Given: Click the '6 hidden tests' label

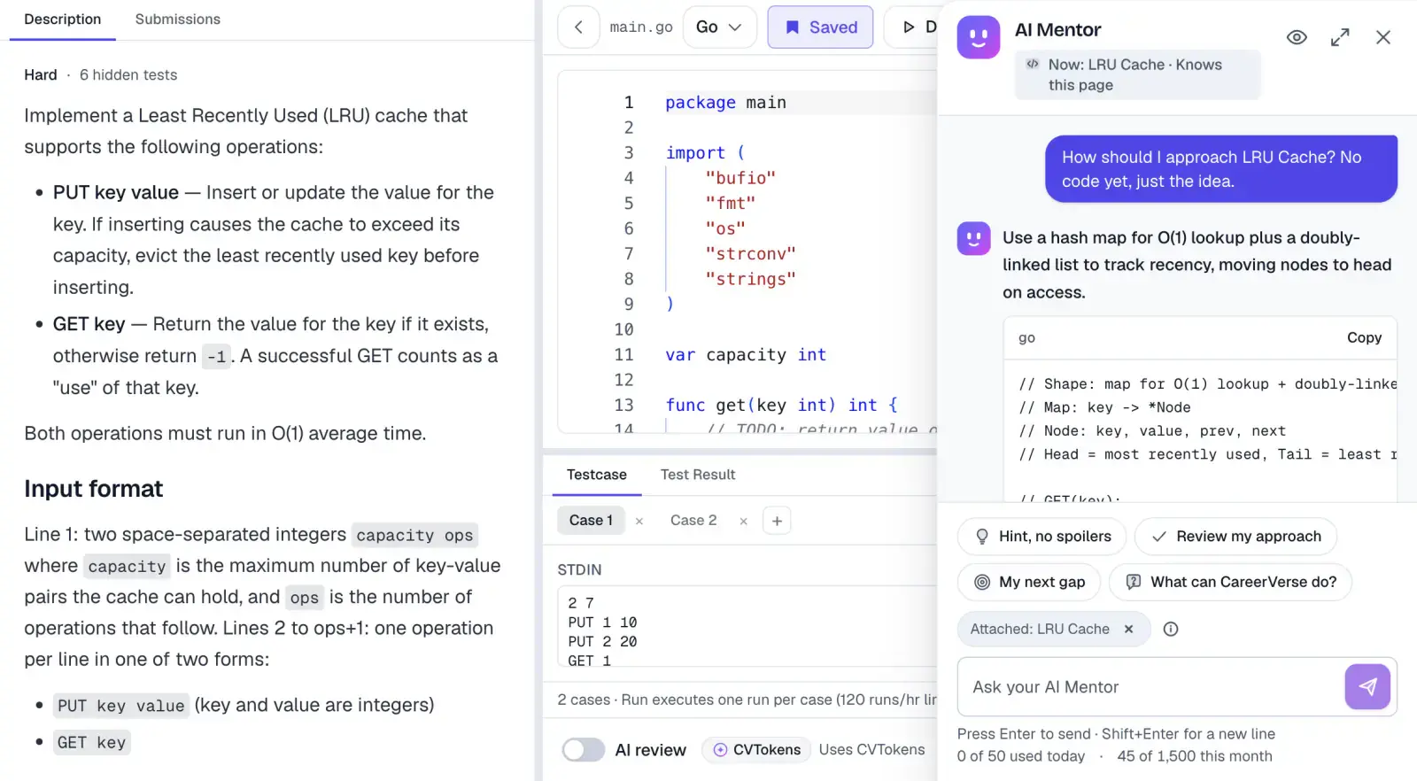Looking at the screenshot, I should tap(128, 75).
